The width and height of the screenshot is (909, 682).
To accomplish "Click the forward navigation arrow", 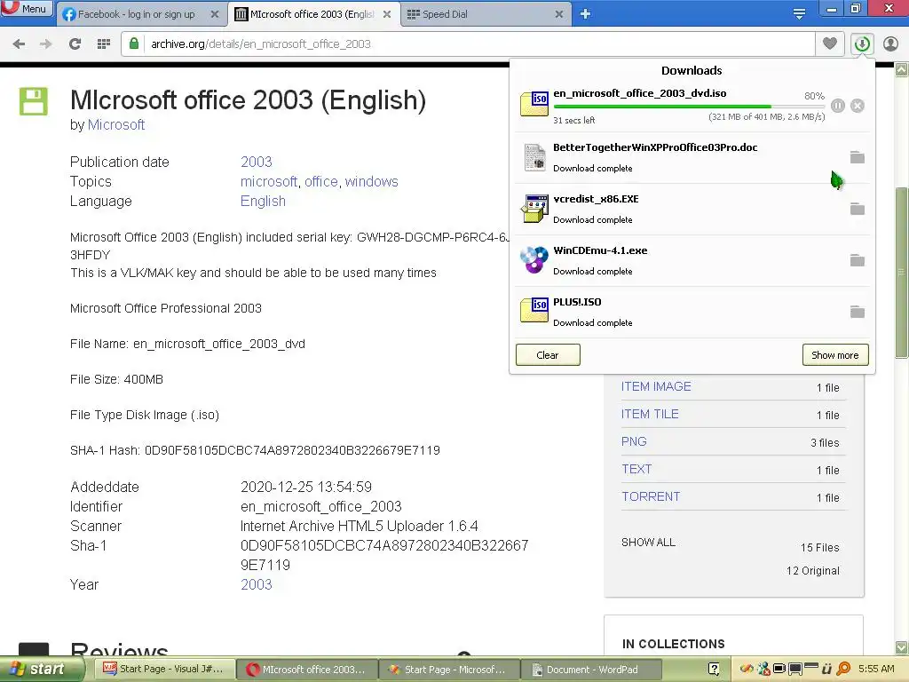I will (x=46, y=44).
